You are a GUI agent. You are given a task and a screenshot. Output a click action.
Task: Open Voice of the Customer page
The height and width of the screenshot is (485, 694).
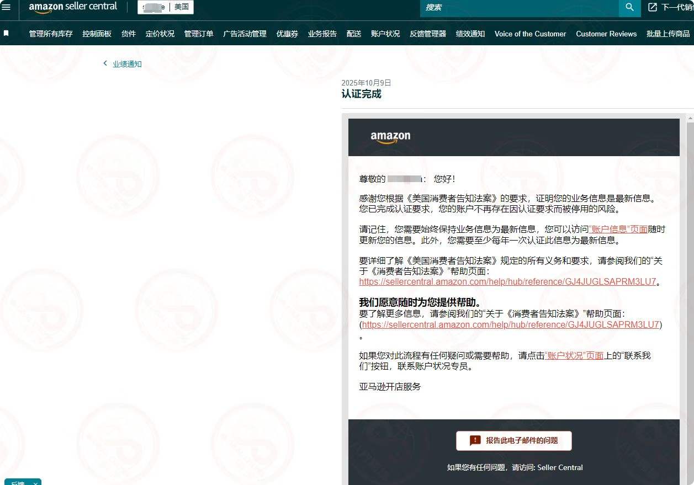530,34
